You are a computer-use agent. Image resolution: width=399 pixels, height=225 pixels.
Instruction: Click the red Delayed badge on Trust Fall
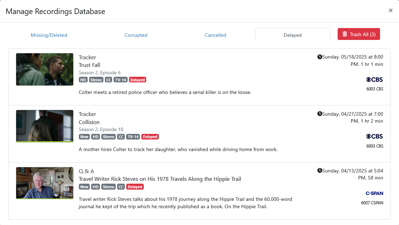(137, 80)
